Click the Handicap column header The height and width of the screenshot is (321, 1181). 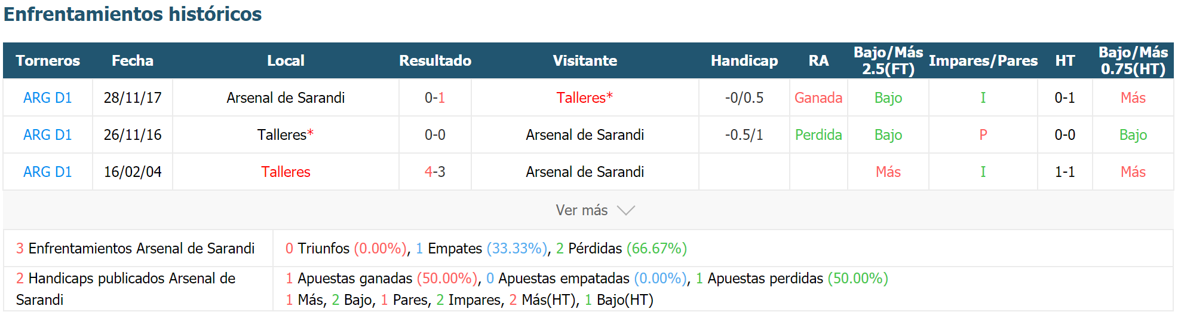(x=744, y=60)
